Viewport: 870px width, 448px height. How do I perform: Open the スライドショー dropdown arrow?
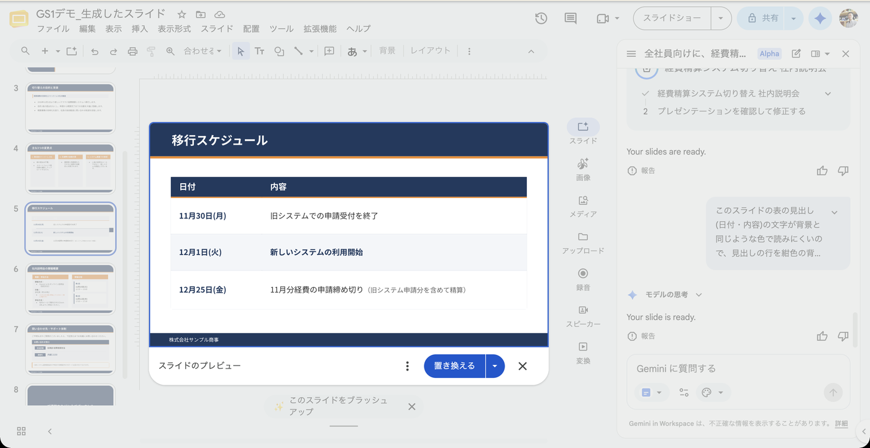(721, 19)
